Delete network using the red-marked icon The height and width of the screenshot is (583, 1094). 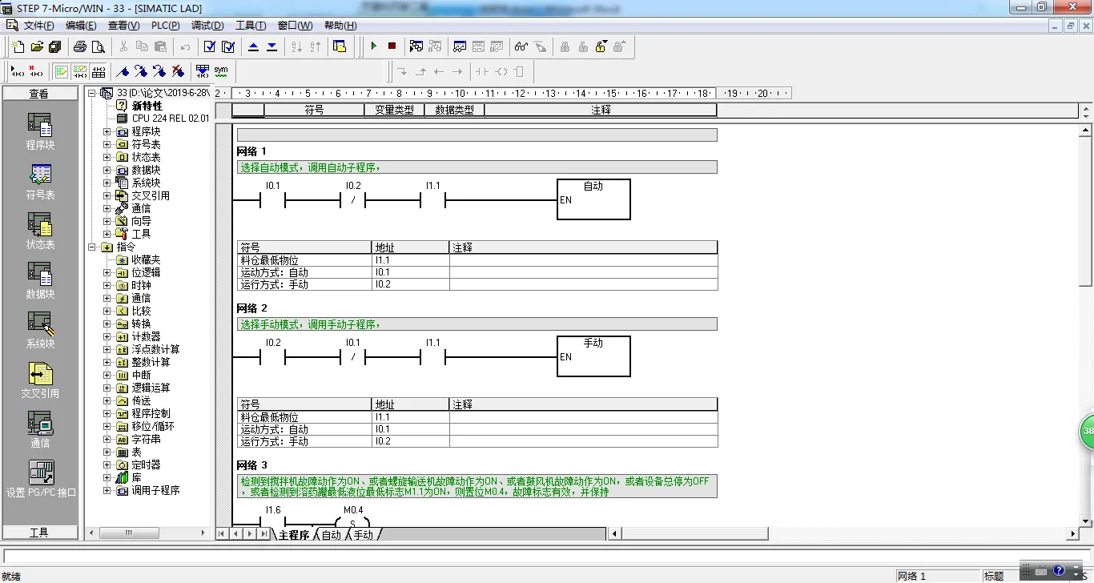(35, 71)
